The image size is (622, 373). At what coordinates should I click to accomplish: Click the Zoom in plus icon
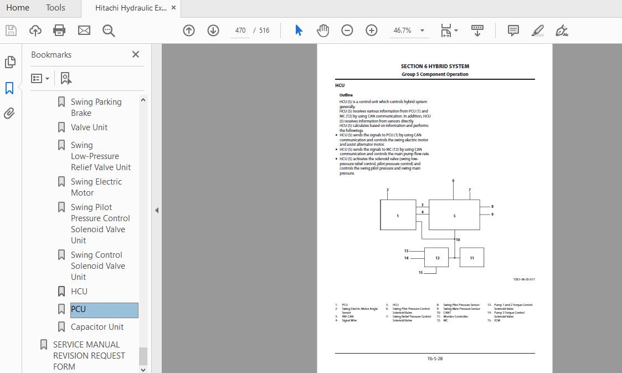[371, 30]
